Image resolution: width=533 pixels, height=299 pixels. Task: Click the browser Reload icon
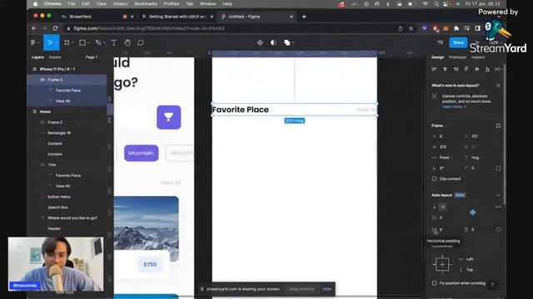tap(55, 28)
